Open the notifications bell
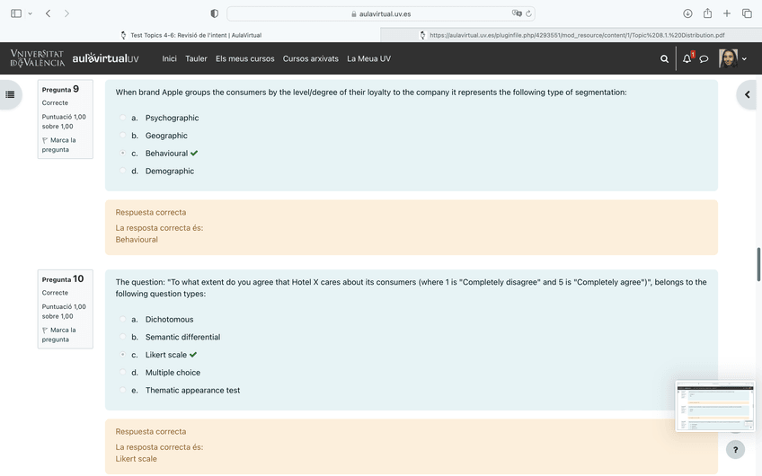The height and width of the screenshot is (476, 762). (687, 58)
